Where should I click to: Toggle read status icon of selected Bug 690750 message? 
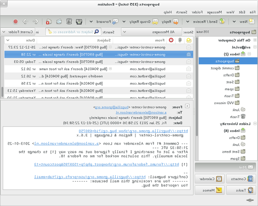[x=189, y=54]
